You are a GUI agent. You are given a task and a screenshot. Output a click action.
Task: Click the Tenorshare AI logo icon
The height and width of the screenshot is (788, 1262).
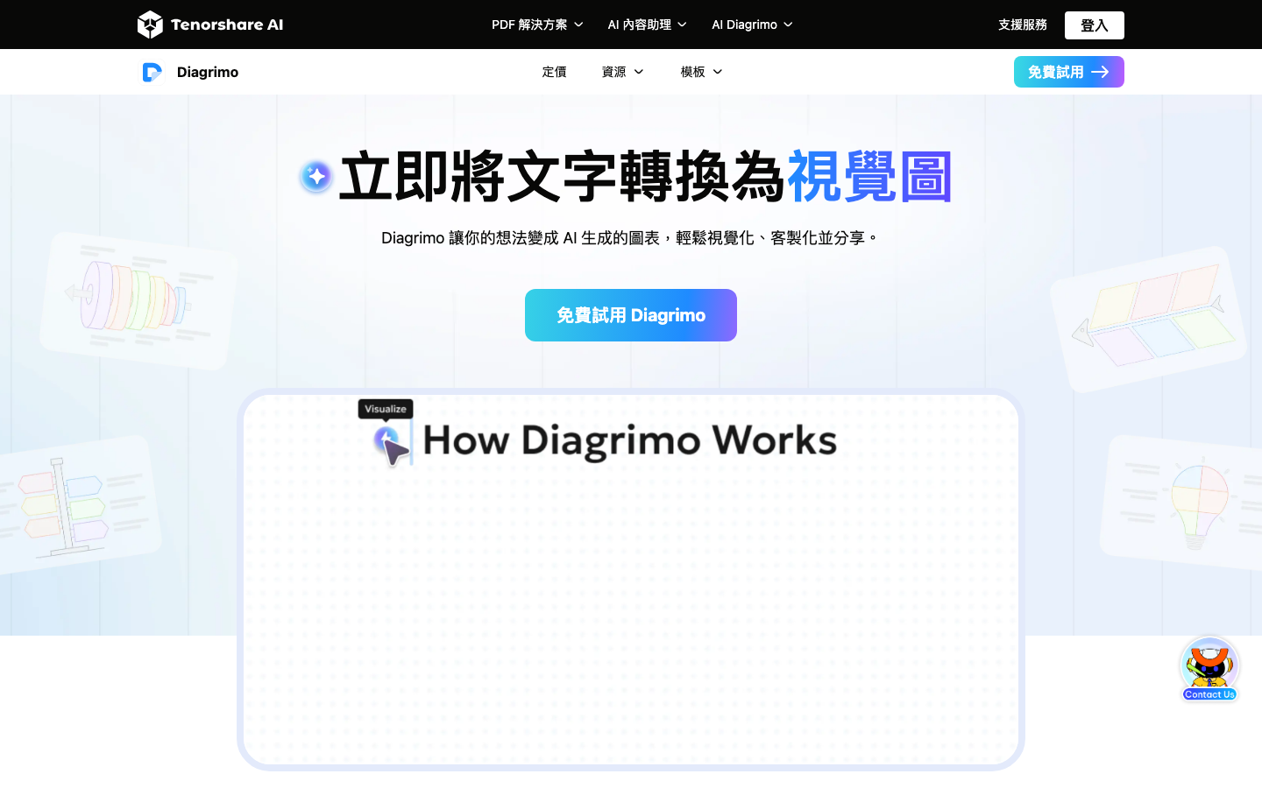(150, 25)
